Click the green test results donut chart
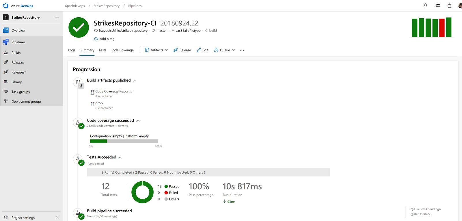462x221 pixels. point(142,192)
